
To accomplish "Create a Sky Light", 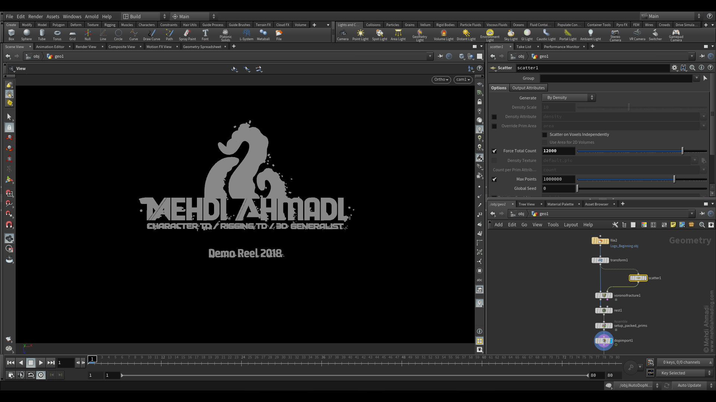I will tap(511, 35).
